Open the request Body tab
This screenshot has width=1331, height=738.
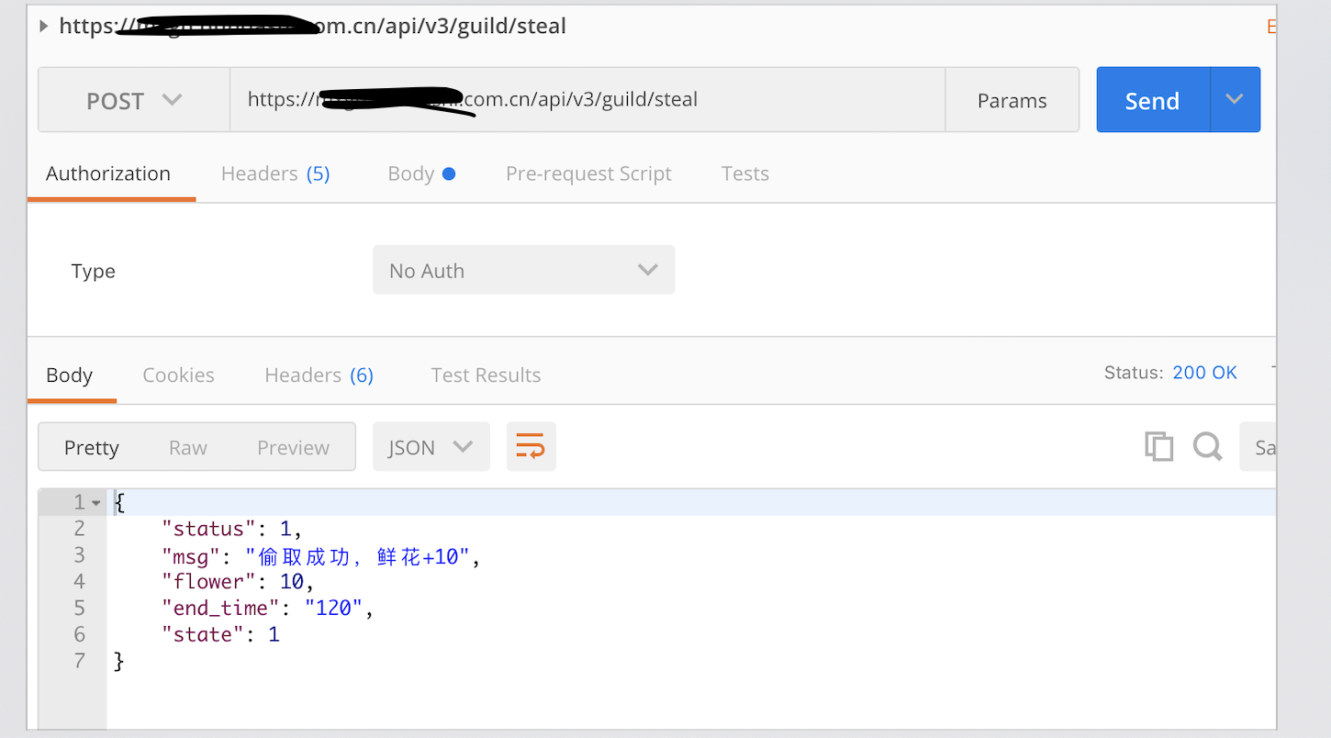click(x=421, y=173)
